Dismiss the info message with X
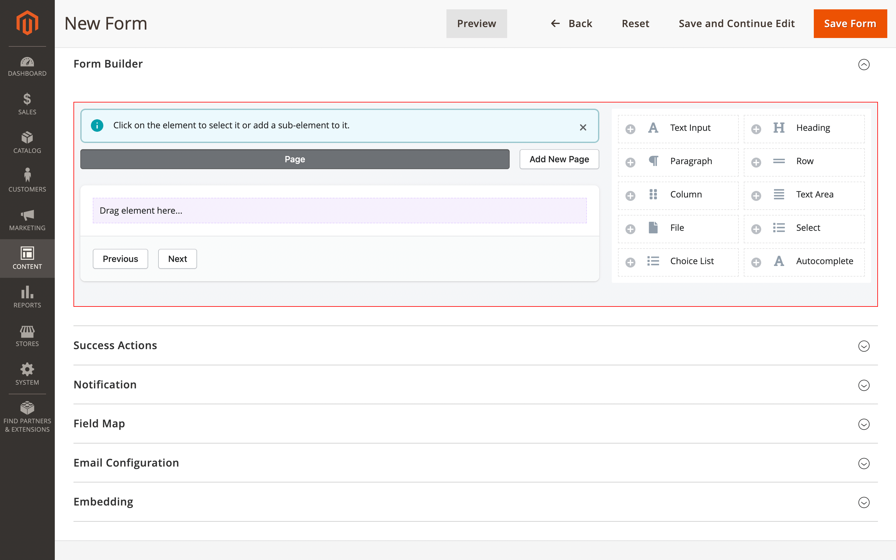Viewport: 896px width, 560px height. coord(583,127)
